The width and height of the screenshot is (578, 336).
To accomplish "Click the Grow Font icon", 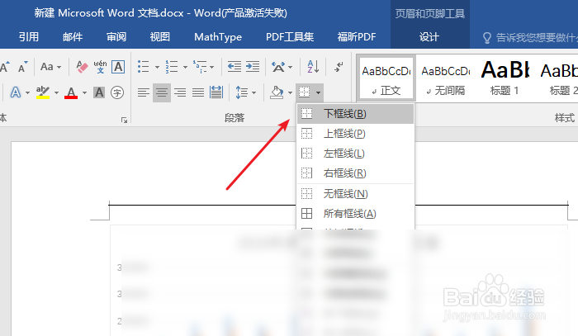I will pyautogui.click(x=5, y=67).
